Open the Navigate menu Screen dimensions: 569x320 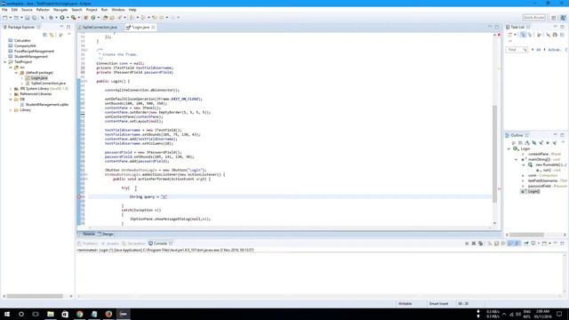pos(60,10)
